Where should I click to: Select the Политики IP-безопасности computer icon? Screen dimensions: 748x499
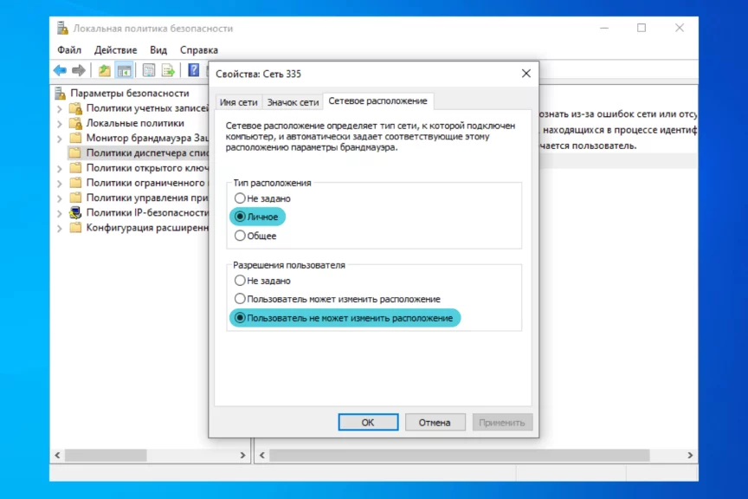[75, 212]
